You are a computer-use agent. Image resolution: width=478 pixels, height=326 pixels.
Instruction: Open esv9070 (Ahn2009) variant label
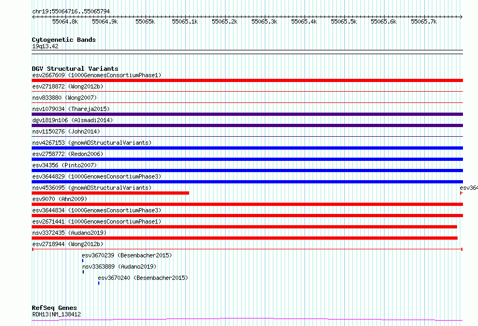click(60, 199)
